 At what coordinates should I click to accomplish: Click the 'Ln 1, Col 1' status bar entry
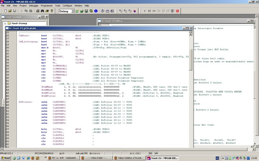point(139,153)
